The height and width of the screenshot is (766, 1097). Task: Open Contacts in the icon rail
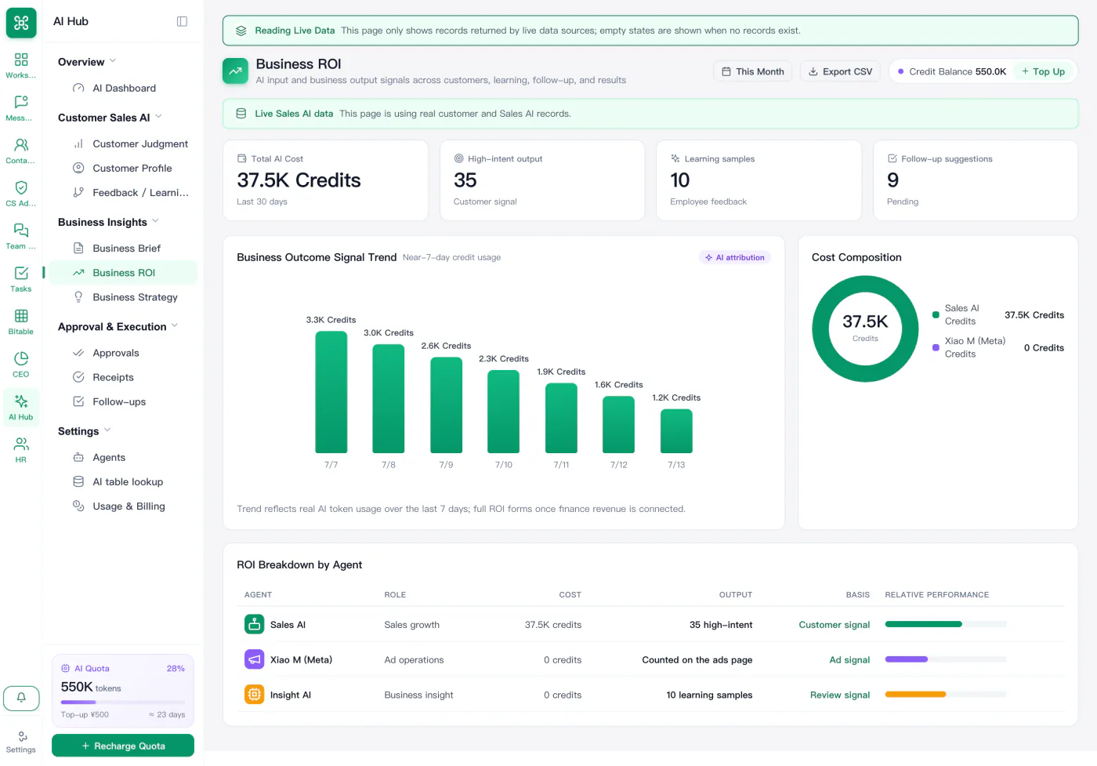click(x=21, y=151)
